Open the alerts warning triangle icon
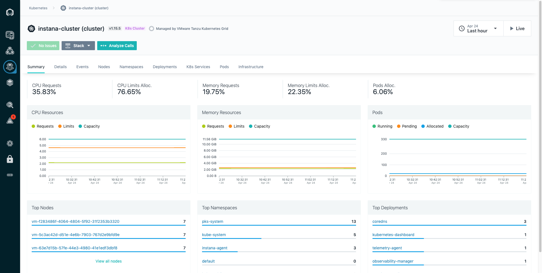 click(x=10, y=121)
